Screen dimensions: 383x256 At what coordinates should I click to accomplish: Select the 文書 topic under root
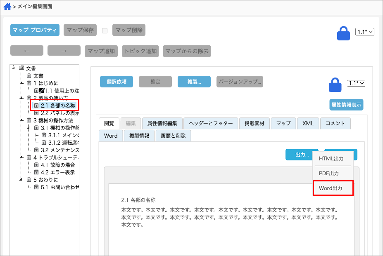pos(38,76)
